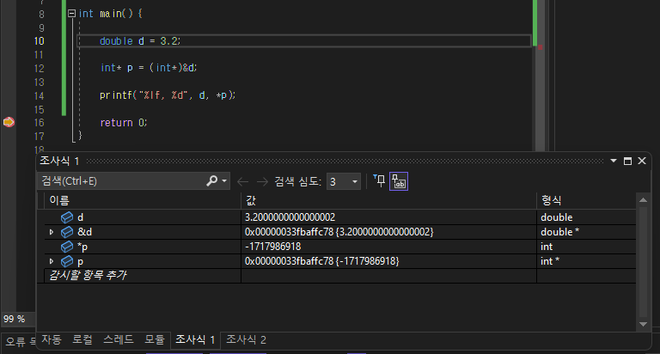Click the watch list scrollbar down arrow
The height and width of the screenshot is (354, 660).
tap(643, 324)
